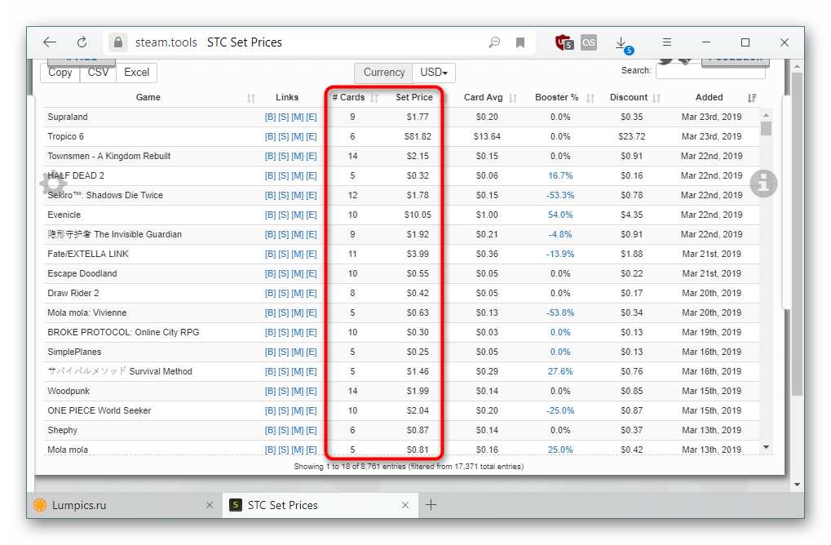
Task: Switch to the Lumpics.ru tab
Action: tap(125, 505)
